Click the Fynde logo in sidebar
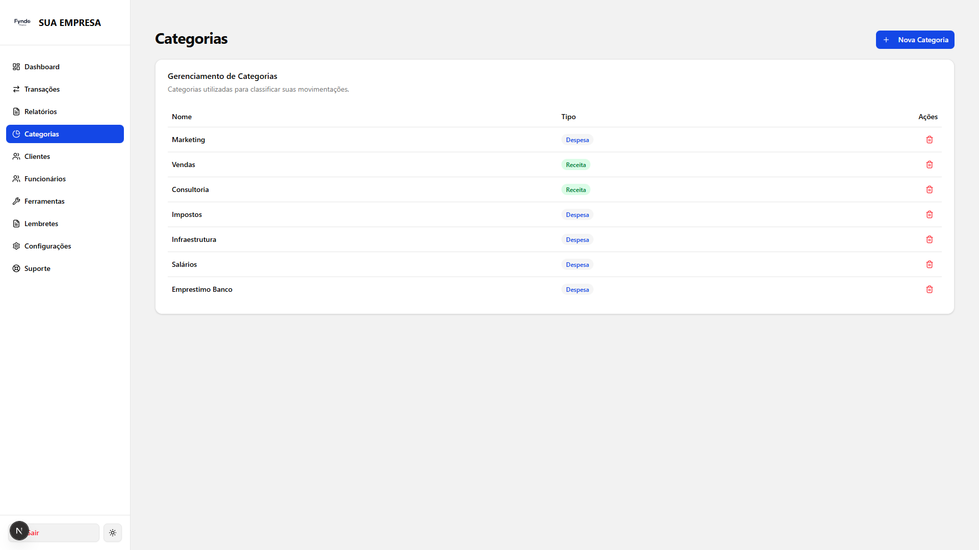979x550 pixels. pos(22,22)
